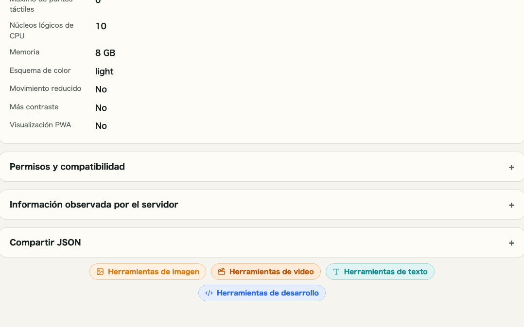Click the image icon on Herramientas de imagen
This screenshot has height=327, width=524.
(100, 272)
